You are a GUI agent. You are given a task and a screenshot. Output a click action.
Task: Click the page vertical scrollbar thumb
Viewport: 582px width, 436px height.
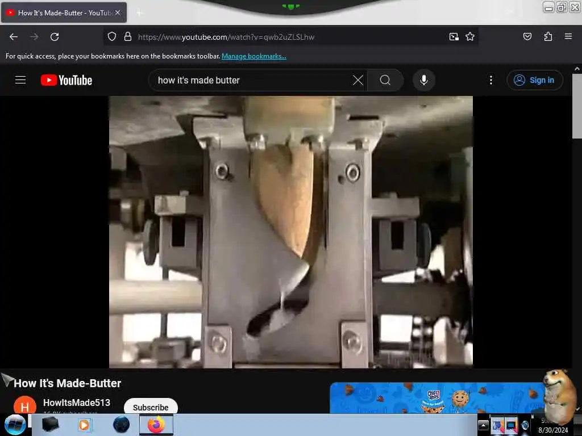point(577,106)
